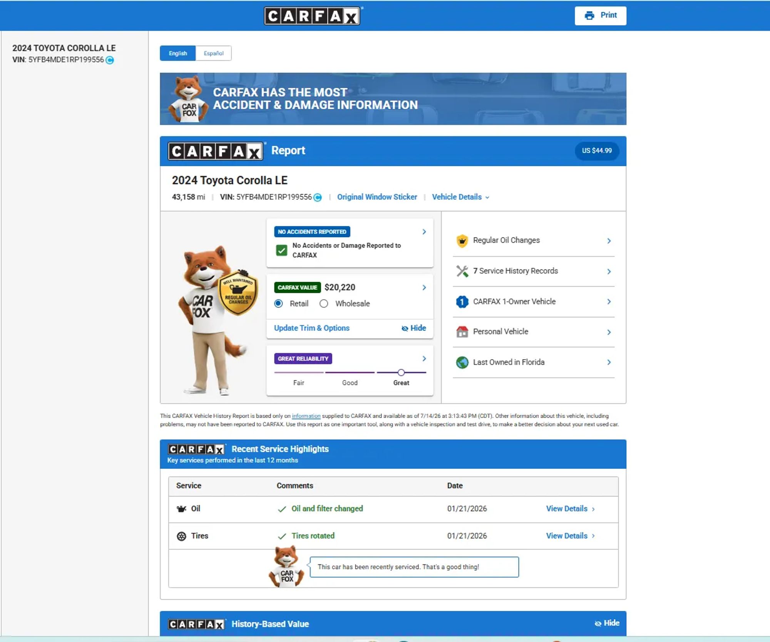
Task: Click the recently serviced message box
Action: pos(414,567)
